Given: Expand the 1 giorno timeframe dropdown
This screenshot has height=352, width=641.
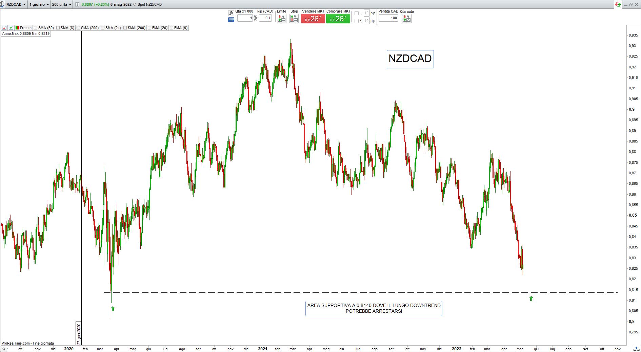Looking at the screenshot, I should pyautogui.click(x=39, y=4).
